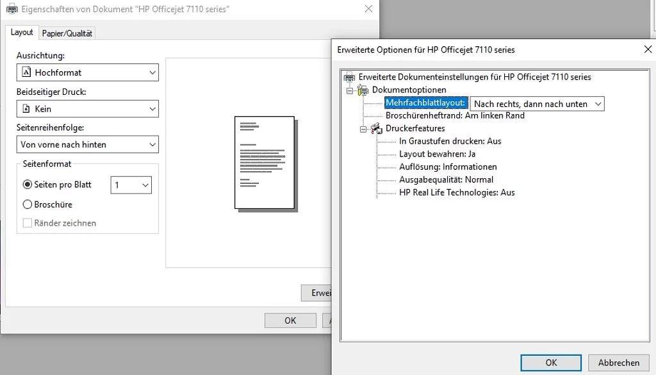
Task: Click OK in the Erweiterte Optionen dialog
Action: pyautogui.click(x=551, y=362)
